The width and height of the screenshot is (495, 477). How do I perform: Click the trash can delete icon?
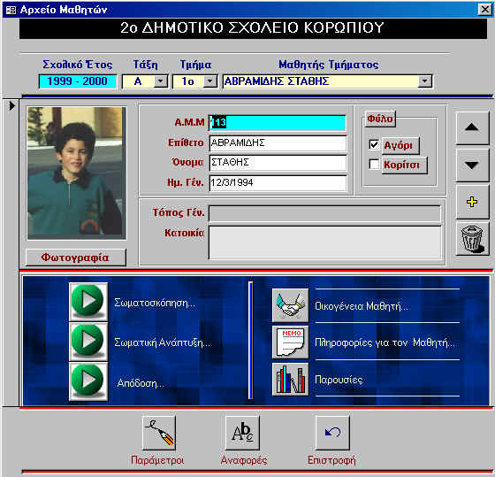pos(472,238)
